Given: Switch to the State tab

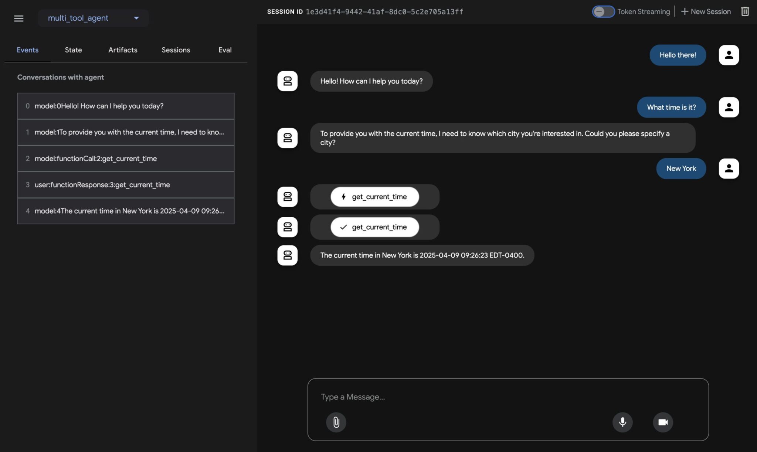Looking at the screenshot, I should click(x=73, y=50).
